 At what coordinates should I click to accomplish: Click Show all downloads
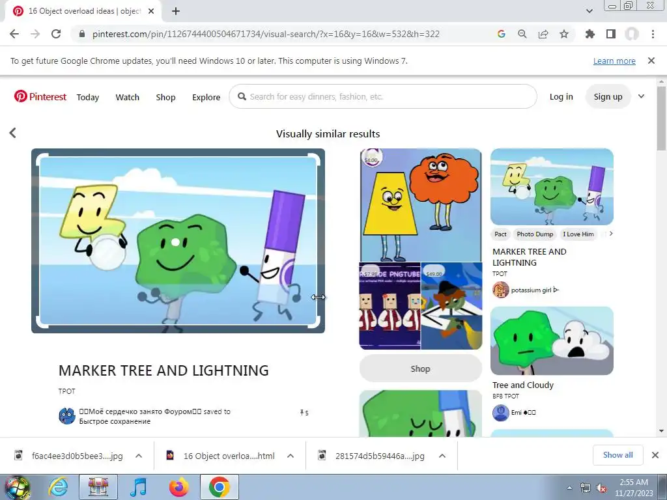click(617, 455)
